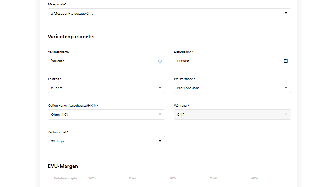The image size is (333, 187).
Task: Click the Variantenparameter section heading
Action: (71, 37)
